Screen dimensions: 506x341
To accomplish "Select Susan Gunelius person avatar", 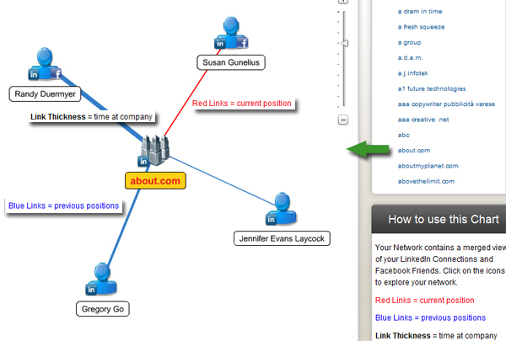I will coord(231,32).
